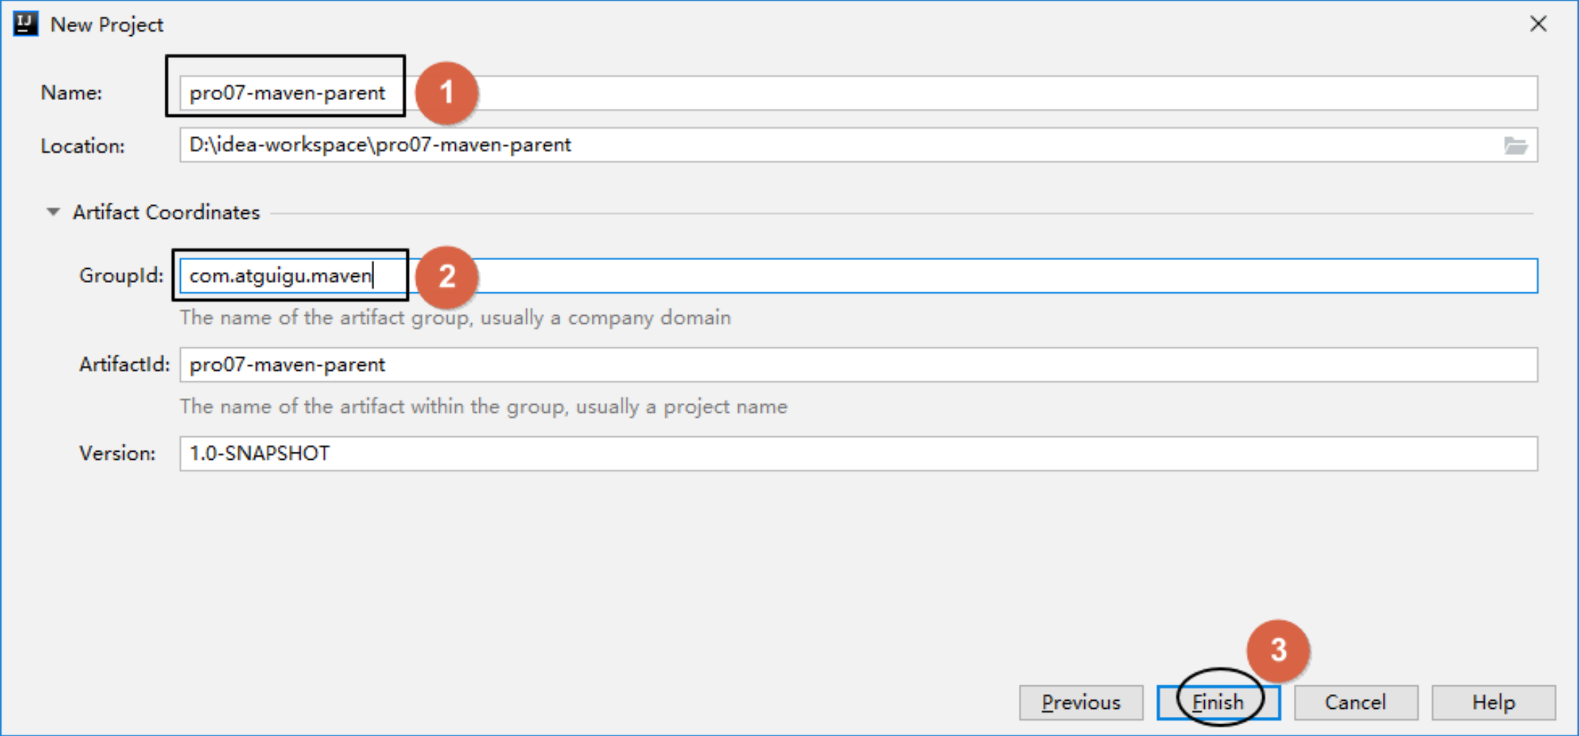Open Help for this dialog
Screen dimensions: 1579x736
[1493, 703]
